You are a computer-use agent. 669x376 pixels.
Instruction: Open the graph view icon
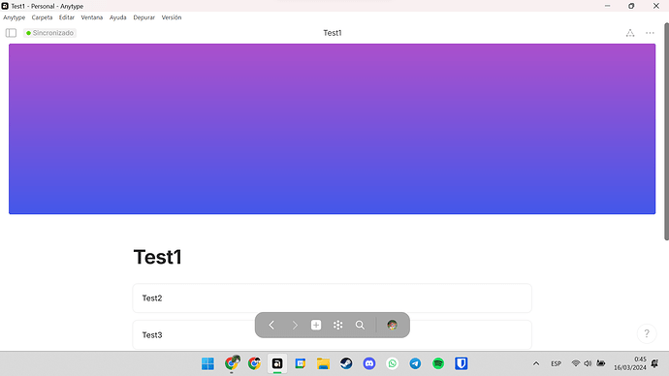pyautogui.click(x=338, y=325)
